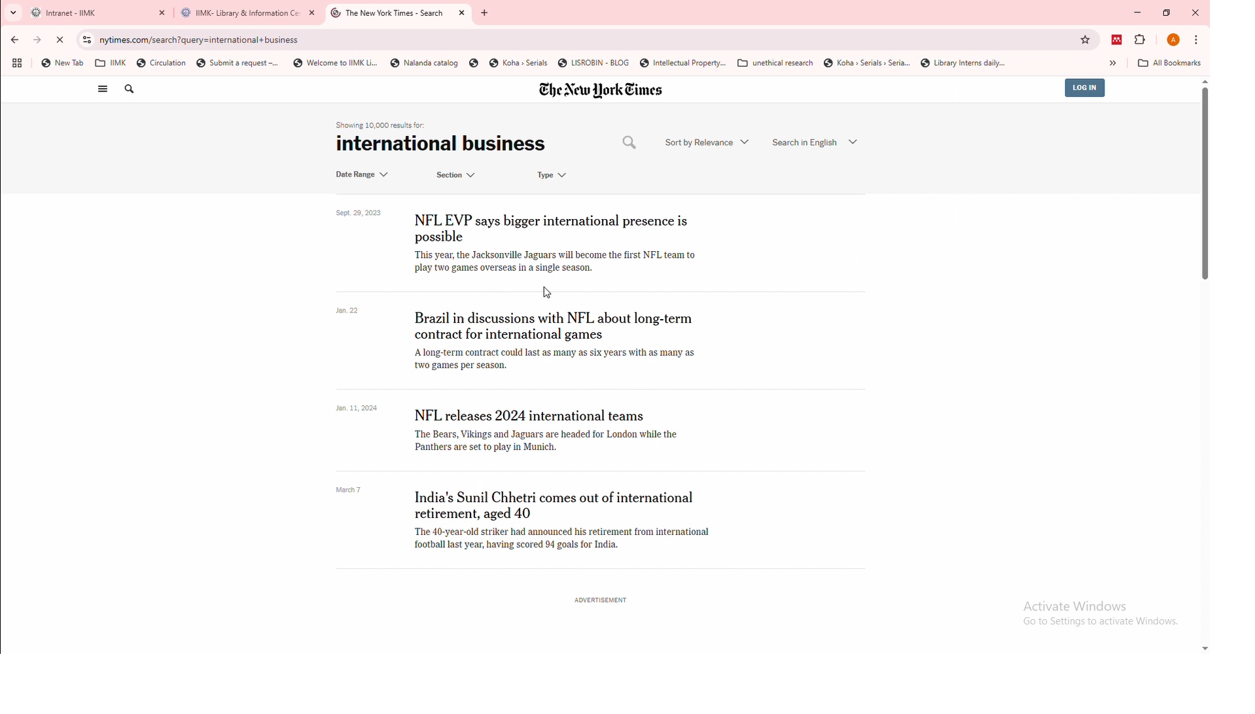
Task: Switch to IIMK Library & Information tab
Action: click(x=242, y=13)
